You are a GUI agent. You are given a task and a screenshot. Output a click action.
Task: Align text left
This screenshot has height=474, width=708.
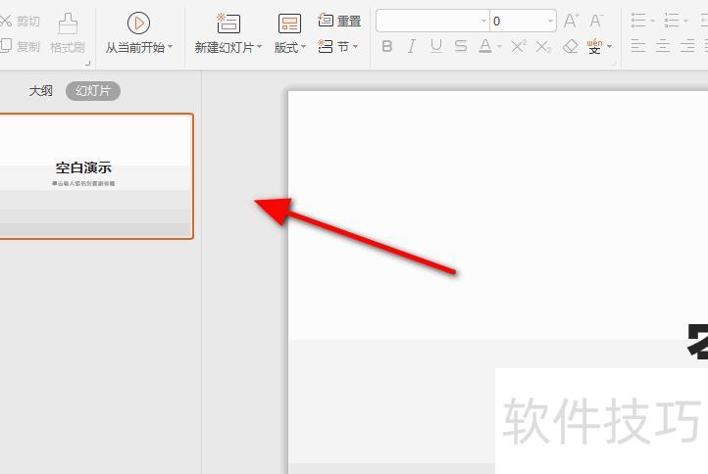[638, 46]
